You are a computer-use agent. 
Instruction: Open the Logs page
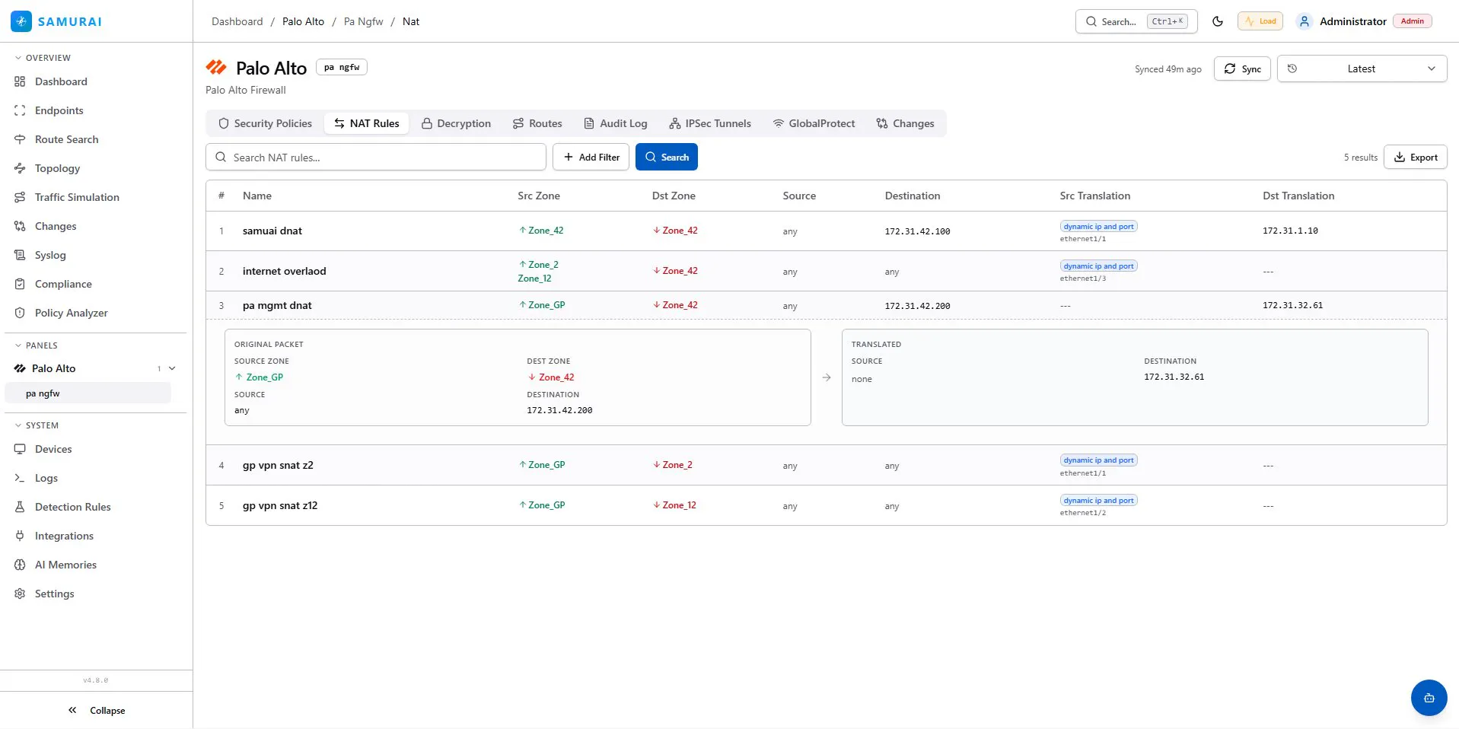[x=46, y=478]
